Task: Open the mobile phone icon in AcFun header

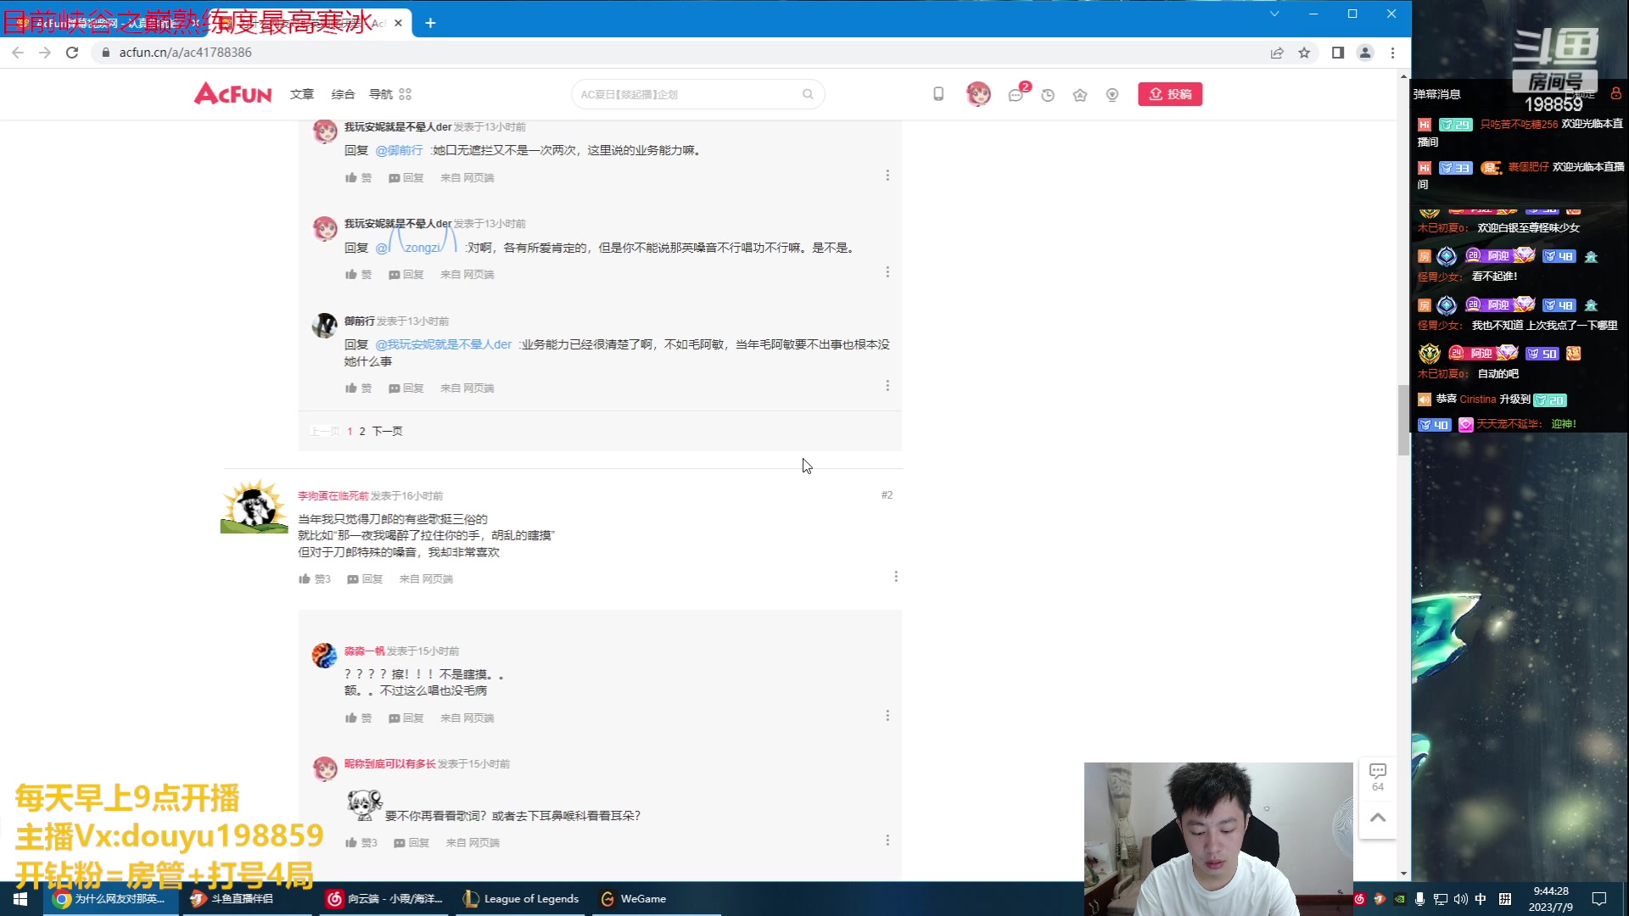Action: (x=938, y=95)
